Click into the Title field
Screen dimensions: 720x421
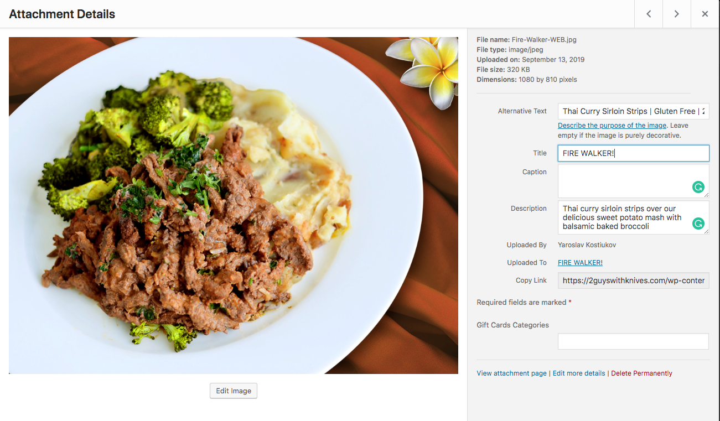pos(633,153)
